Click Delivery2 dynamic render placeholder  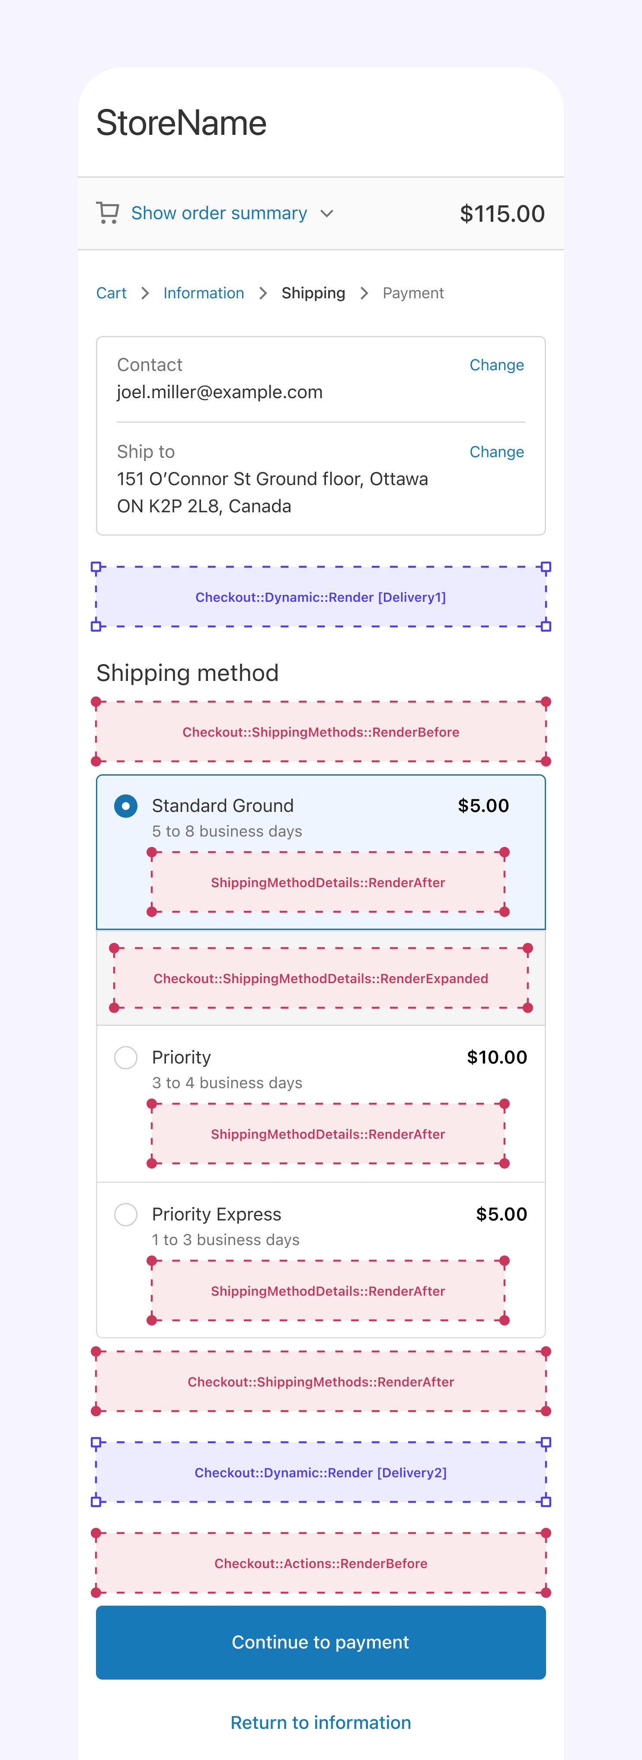pyautogui.click(x=320, y=1473)
